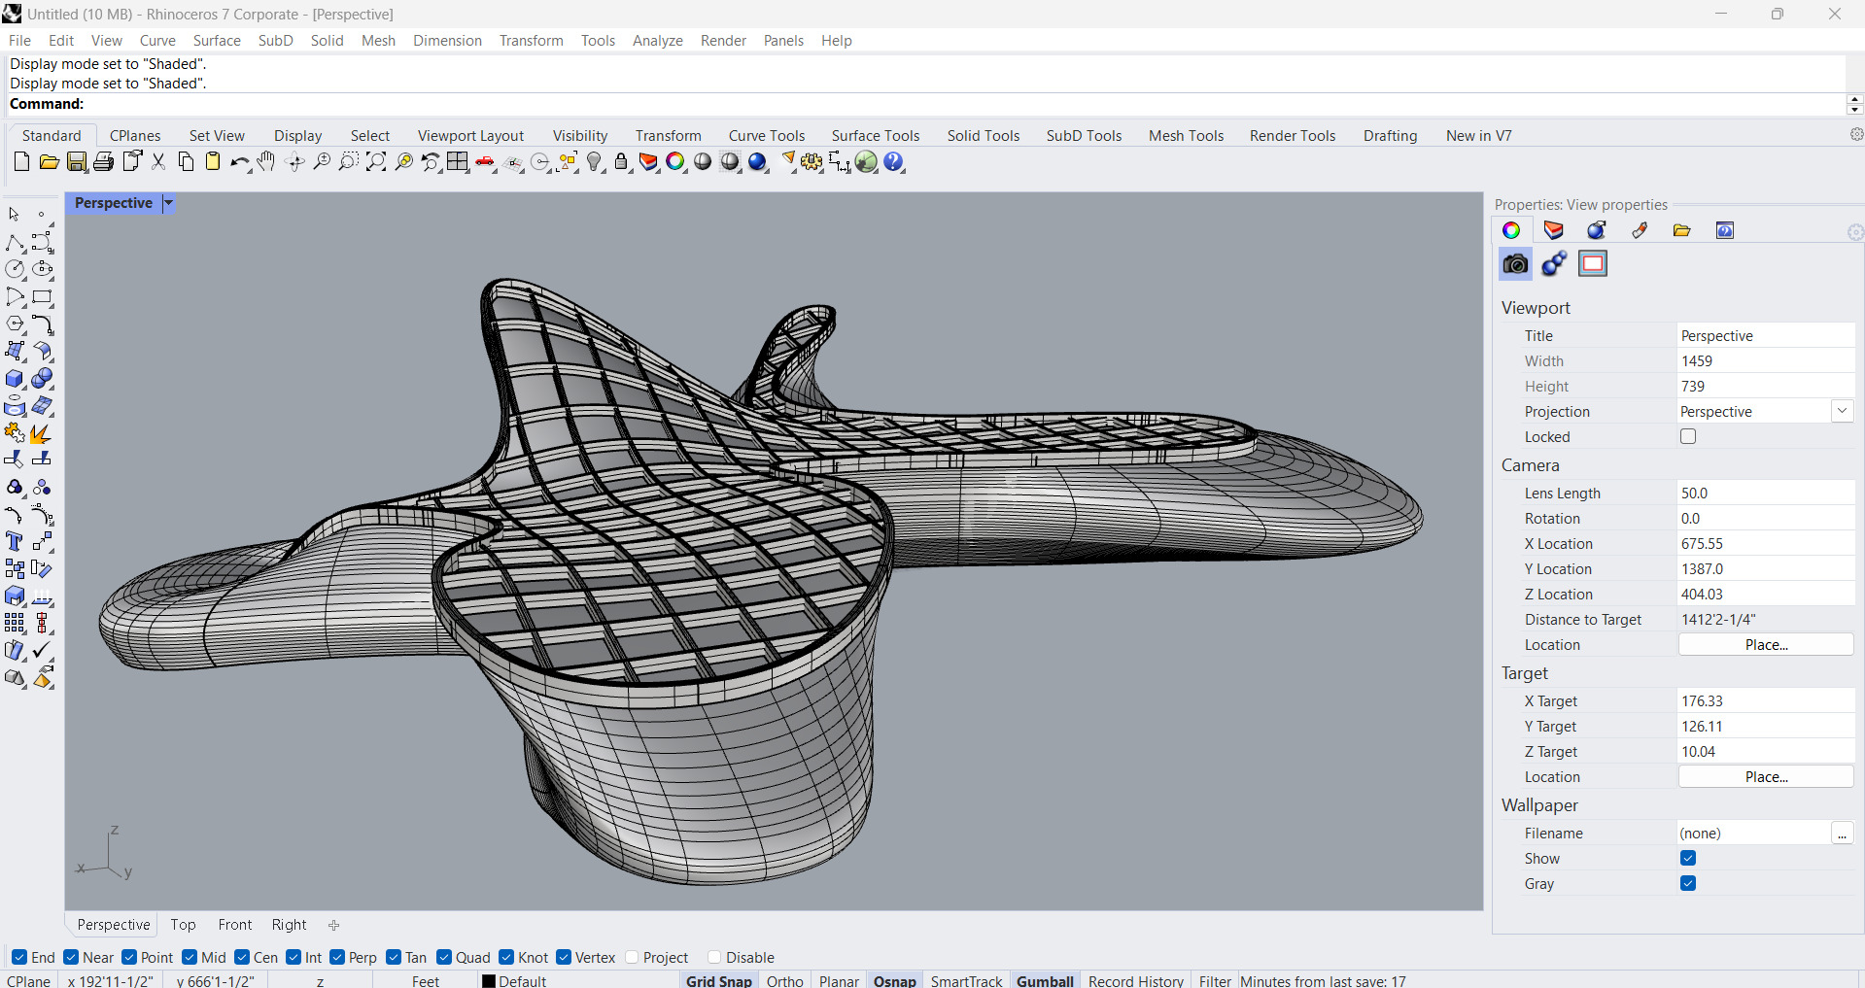The width and height of the screenshot is (1865, 988).
Task: Toggle the Mid osnap checkbox
Action: [190, 957]
